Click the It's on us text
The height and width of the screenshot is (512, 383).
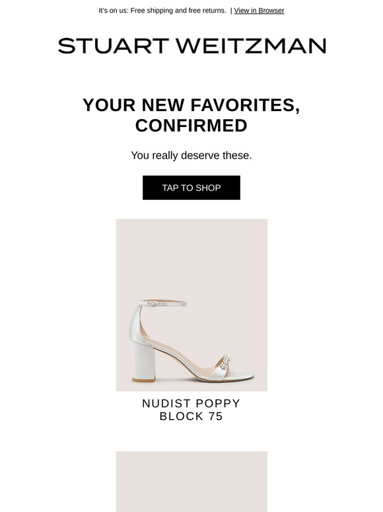113,11
